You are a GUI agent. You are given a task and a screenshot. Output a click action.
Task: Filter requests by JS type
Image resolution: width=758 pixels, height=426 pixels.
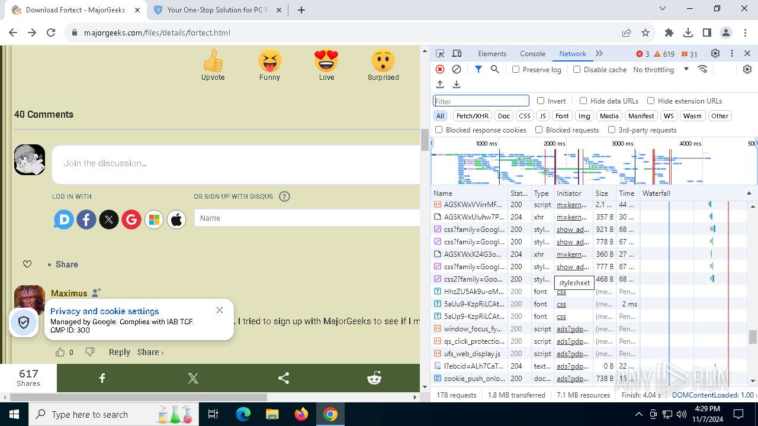click(x=542, y=116)
